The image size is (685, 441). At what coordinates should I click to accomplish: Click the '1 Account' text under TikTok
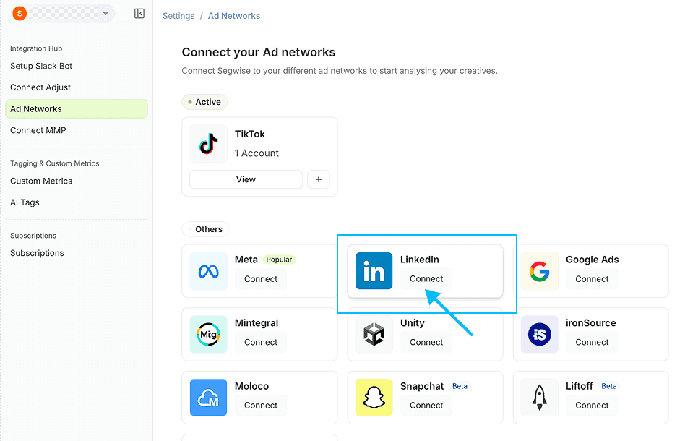click(257, 153)
